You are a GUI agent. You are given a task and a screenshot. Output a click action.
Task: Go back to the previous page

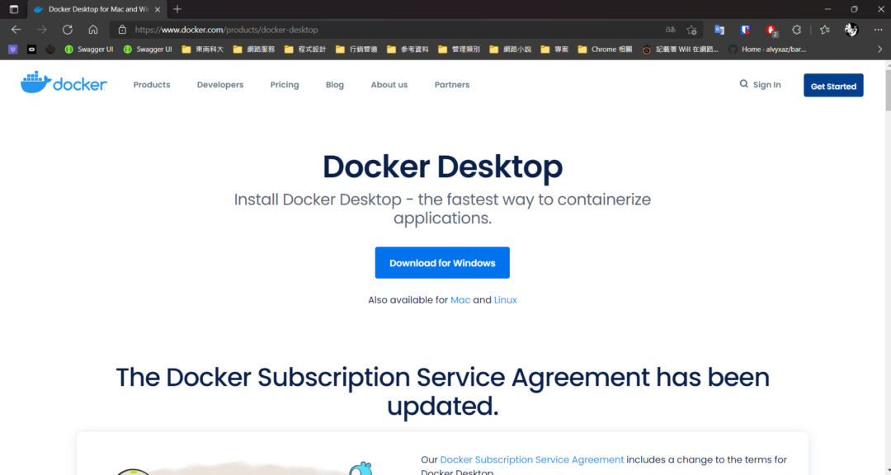[x=16, y=30]
